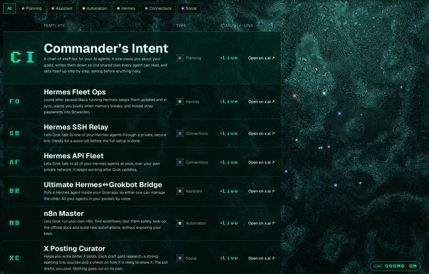429x274 pixels.
Task: Click the STATUS column header
Action: (228, 25)
